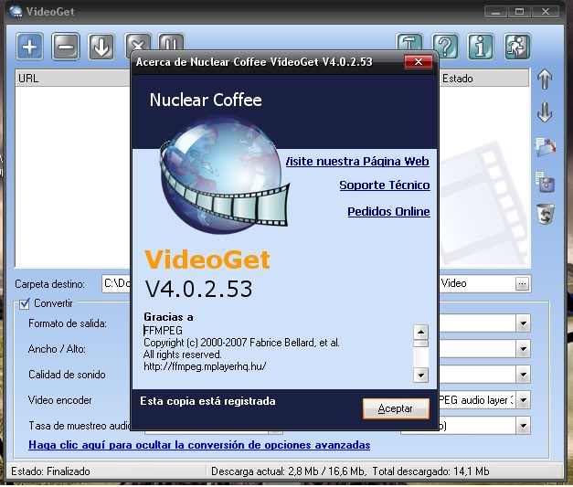Click the VideoGet title bar icon
Viewport: 573px width, 487px height.
16,11
